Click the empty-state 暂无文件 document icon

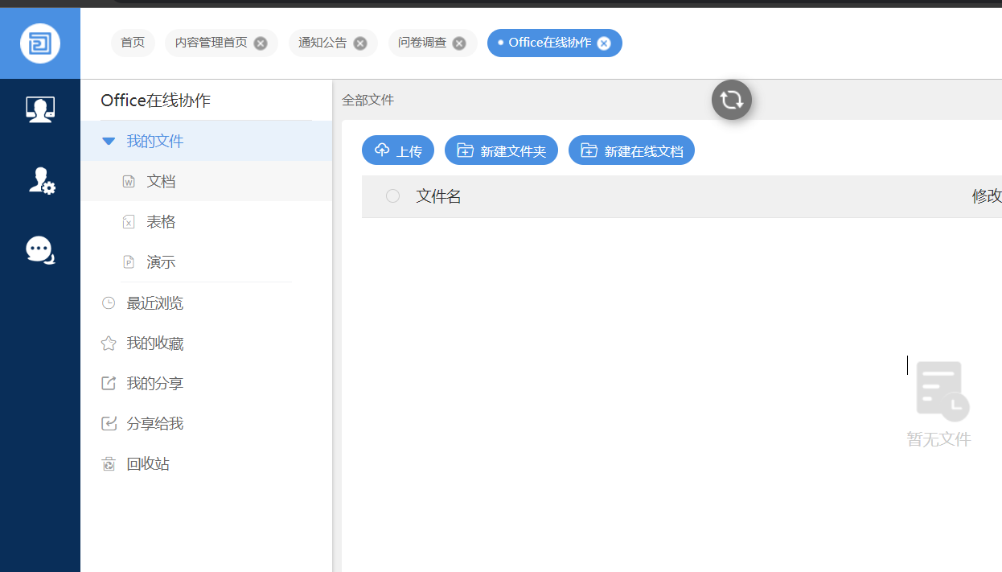[x=942, y=391]
